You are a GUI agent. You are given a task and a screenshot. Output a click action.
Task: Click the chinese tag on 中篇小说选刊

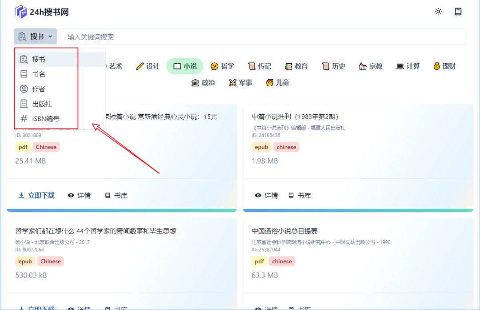[286, 147]
